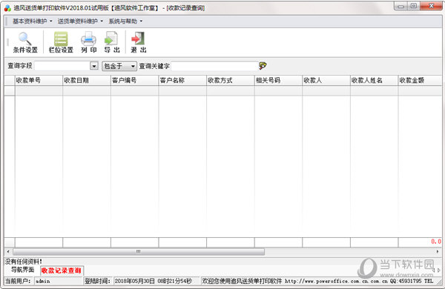Click the 没有任何资料! status message
445x289 pixels.
(23, 261)
